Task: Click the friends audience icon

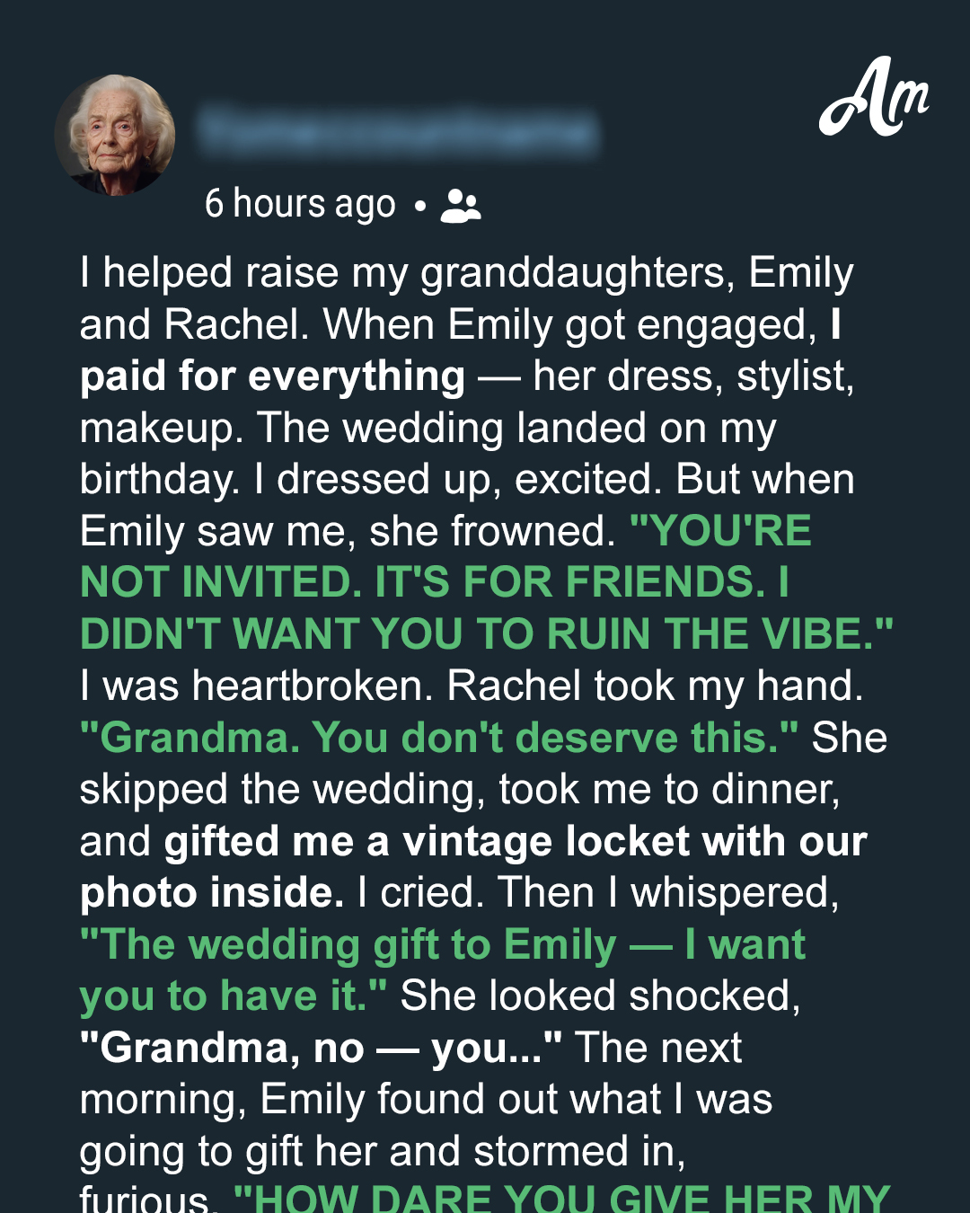Action: point(461,206)
